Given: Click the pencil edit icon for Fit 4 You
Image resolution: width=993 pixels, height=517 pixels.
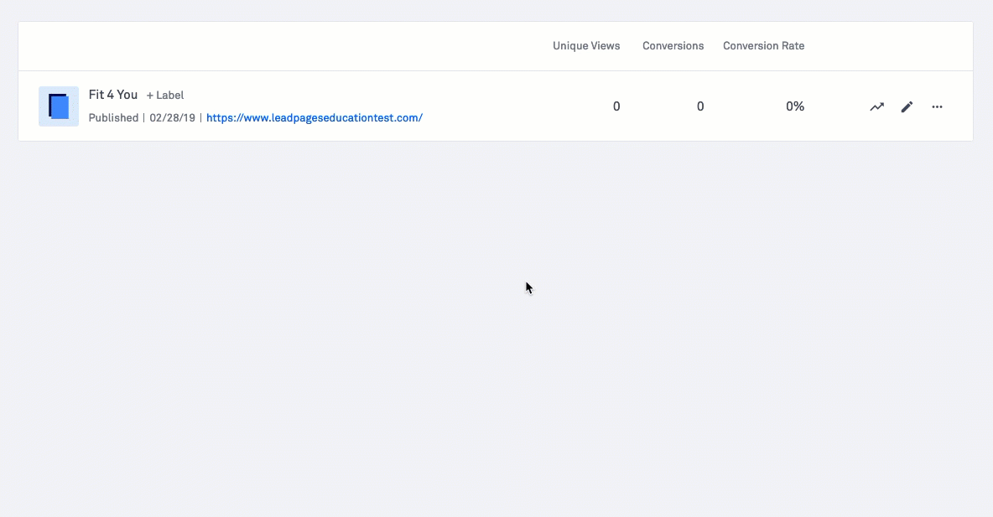Looking at the screenshot, I should coord(907,107).
